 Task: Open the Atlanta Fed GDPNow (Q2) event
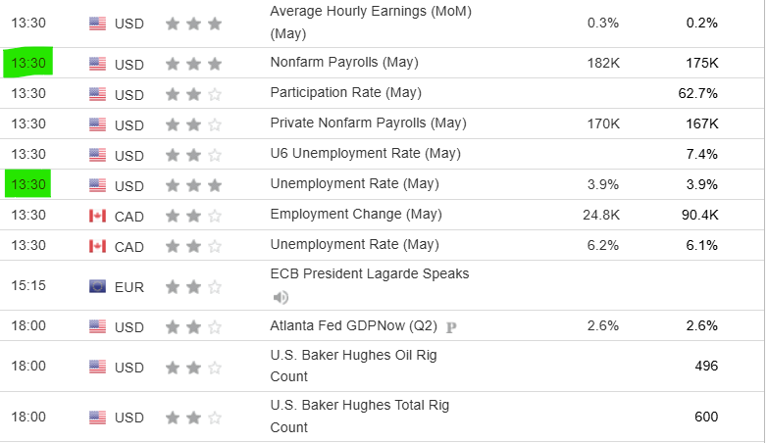tap(354, 325)
